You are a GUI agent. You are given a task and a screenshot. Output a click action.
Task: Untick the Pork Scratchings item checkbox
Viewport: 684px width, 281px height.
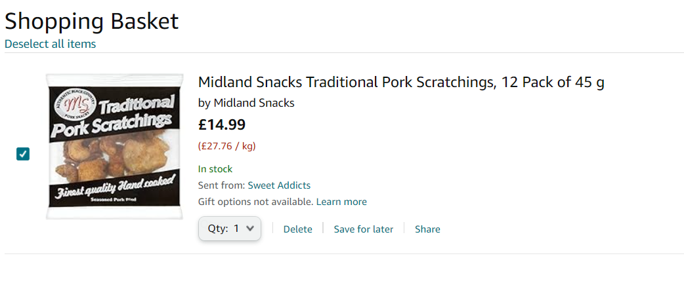point(23,154)
